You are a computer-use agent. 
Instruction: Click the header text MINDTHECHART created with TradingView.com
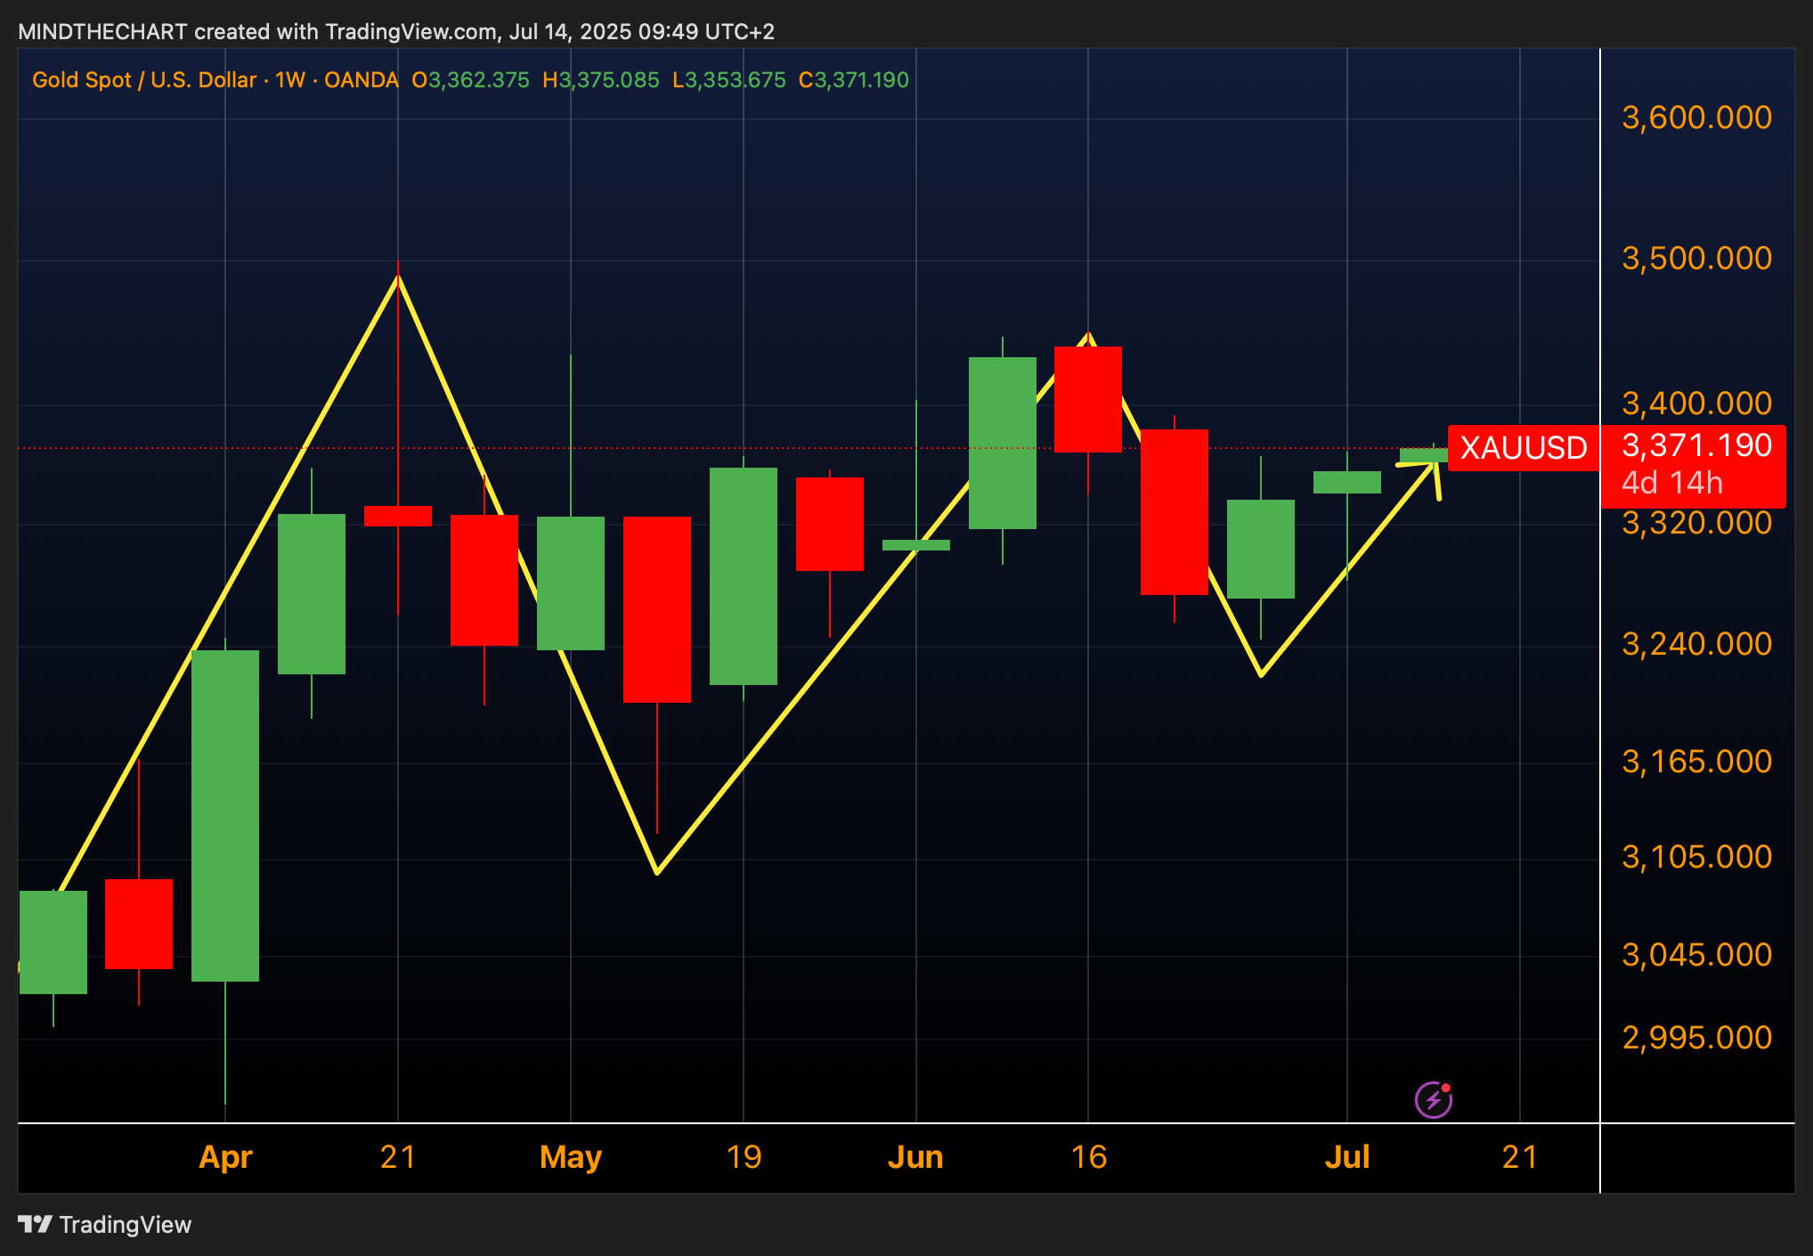click(x=257, y=32)
